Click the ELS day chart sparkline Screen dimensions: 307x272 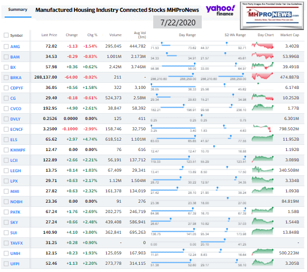pos(262,139)
